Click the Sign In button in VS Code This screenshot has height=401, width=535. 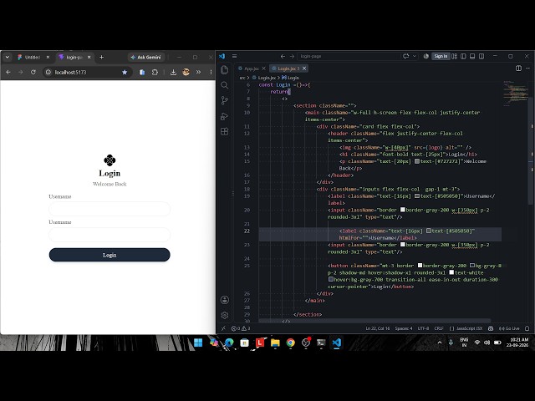click(x=441, y=56)
